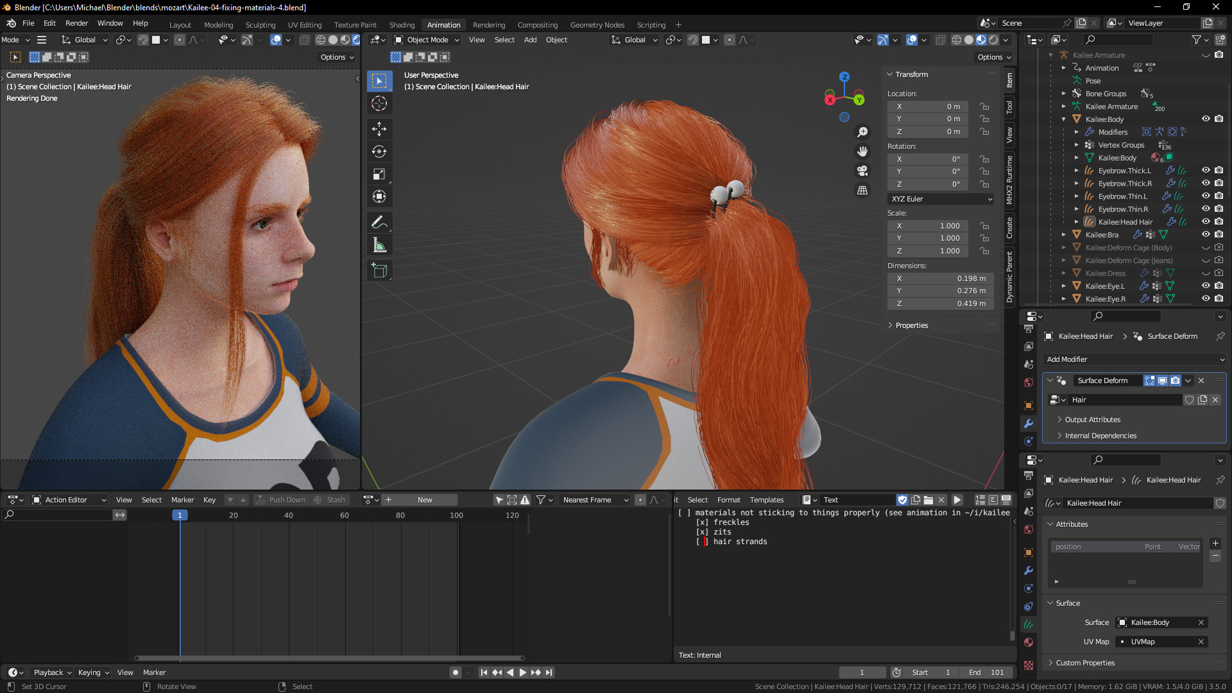Open the Item sidebar tab
This screenshot has width=1232, height=693.
[x=1009, y=80]
